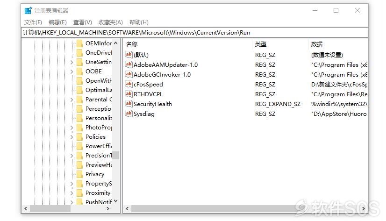Expand the PropertyS tree node
386x221 pixels.
tap(71, 184)
